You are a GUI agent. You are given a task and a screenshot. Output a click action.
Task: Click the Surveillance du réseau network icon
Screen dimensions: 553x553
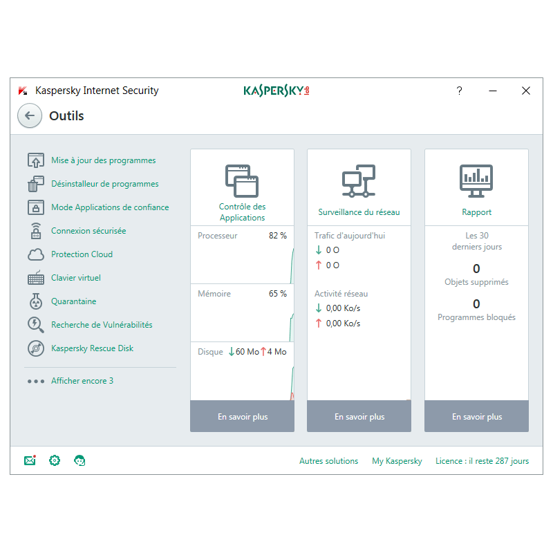(x=359, y=180)
